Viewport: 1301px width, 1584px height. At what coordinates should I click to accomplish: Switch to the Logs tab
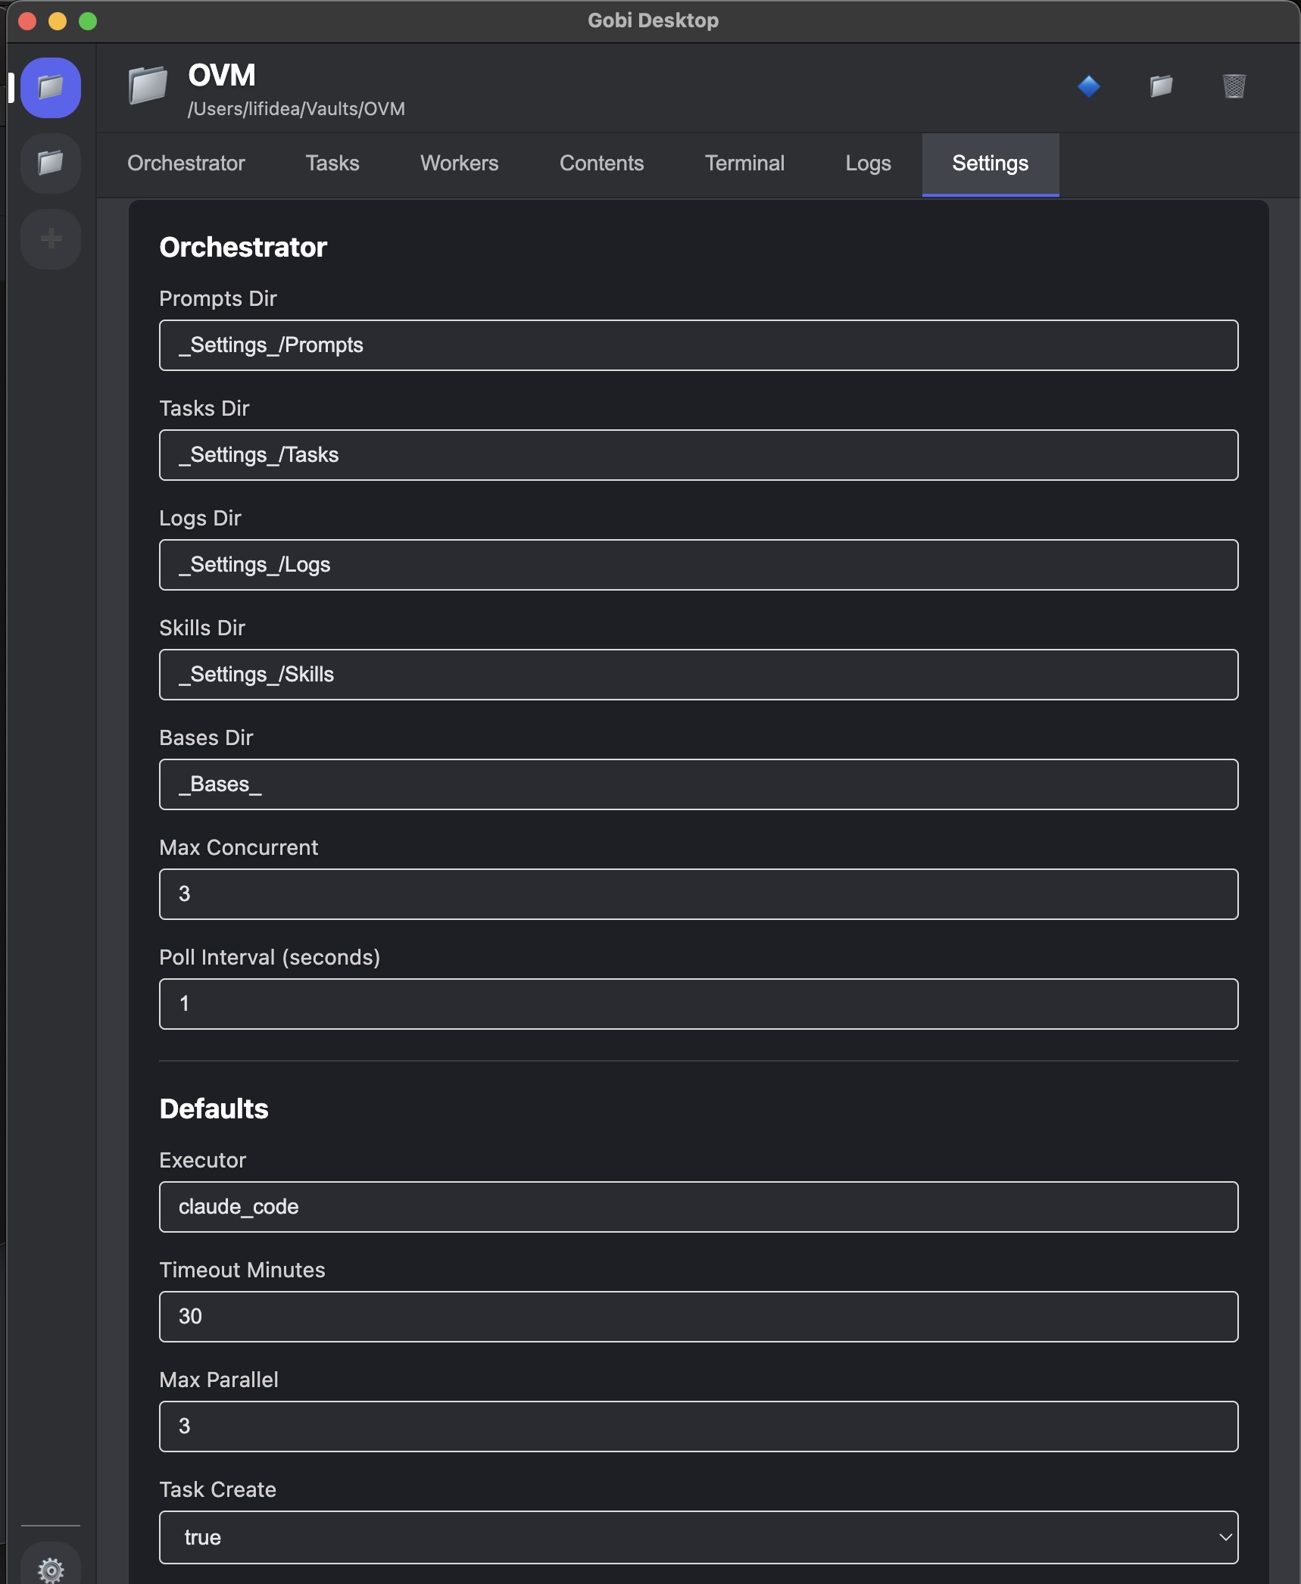click(866, 164)
